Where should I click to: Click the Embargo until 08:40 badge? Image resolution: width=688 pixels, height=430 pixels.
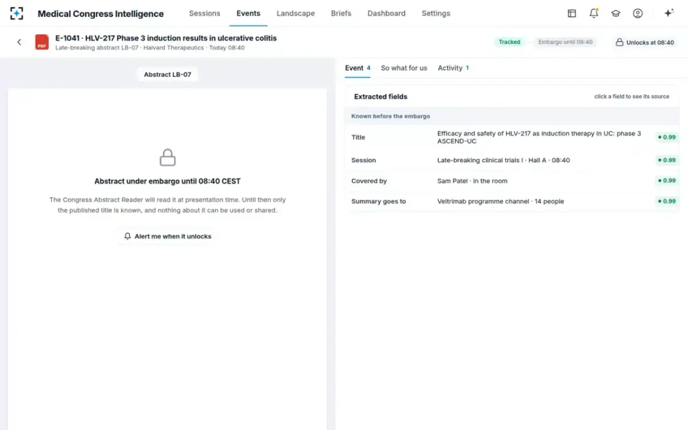[565, 42]
